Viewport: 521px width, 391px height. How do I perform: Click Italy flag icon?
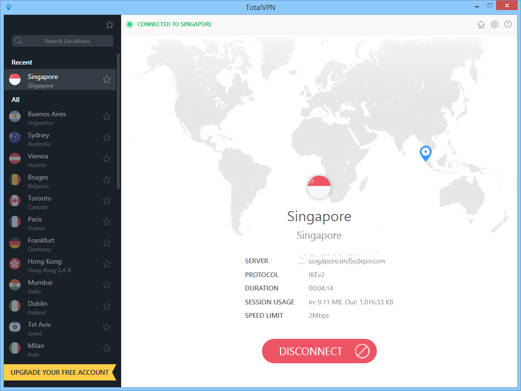(x=15, y=348)
